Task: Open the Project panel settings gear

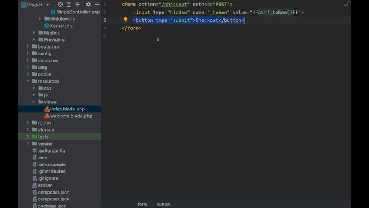Action: (88, 4)
